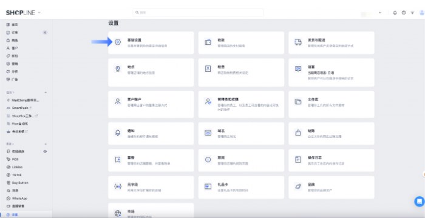The height and width of the screenshot is (218, 425).
Task: Open the live chat bubble button
Action: point(420,202)
